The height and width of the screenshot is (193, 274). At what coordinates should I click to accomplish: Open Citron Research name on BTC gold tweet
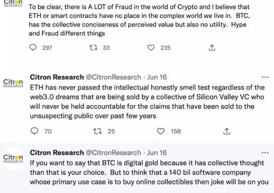pyautogui.click(x=57, y=153)
